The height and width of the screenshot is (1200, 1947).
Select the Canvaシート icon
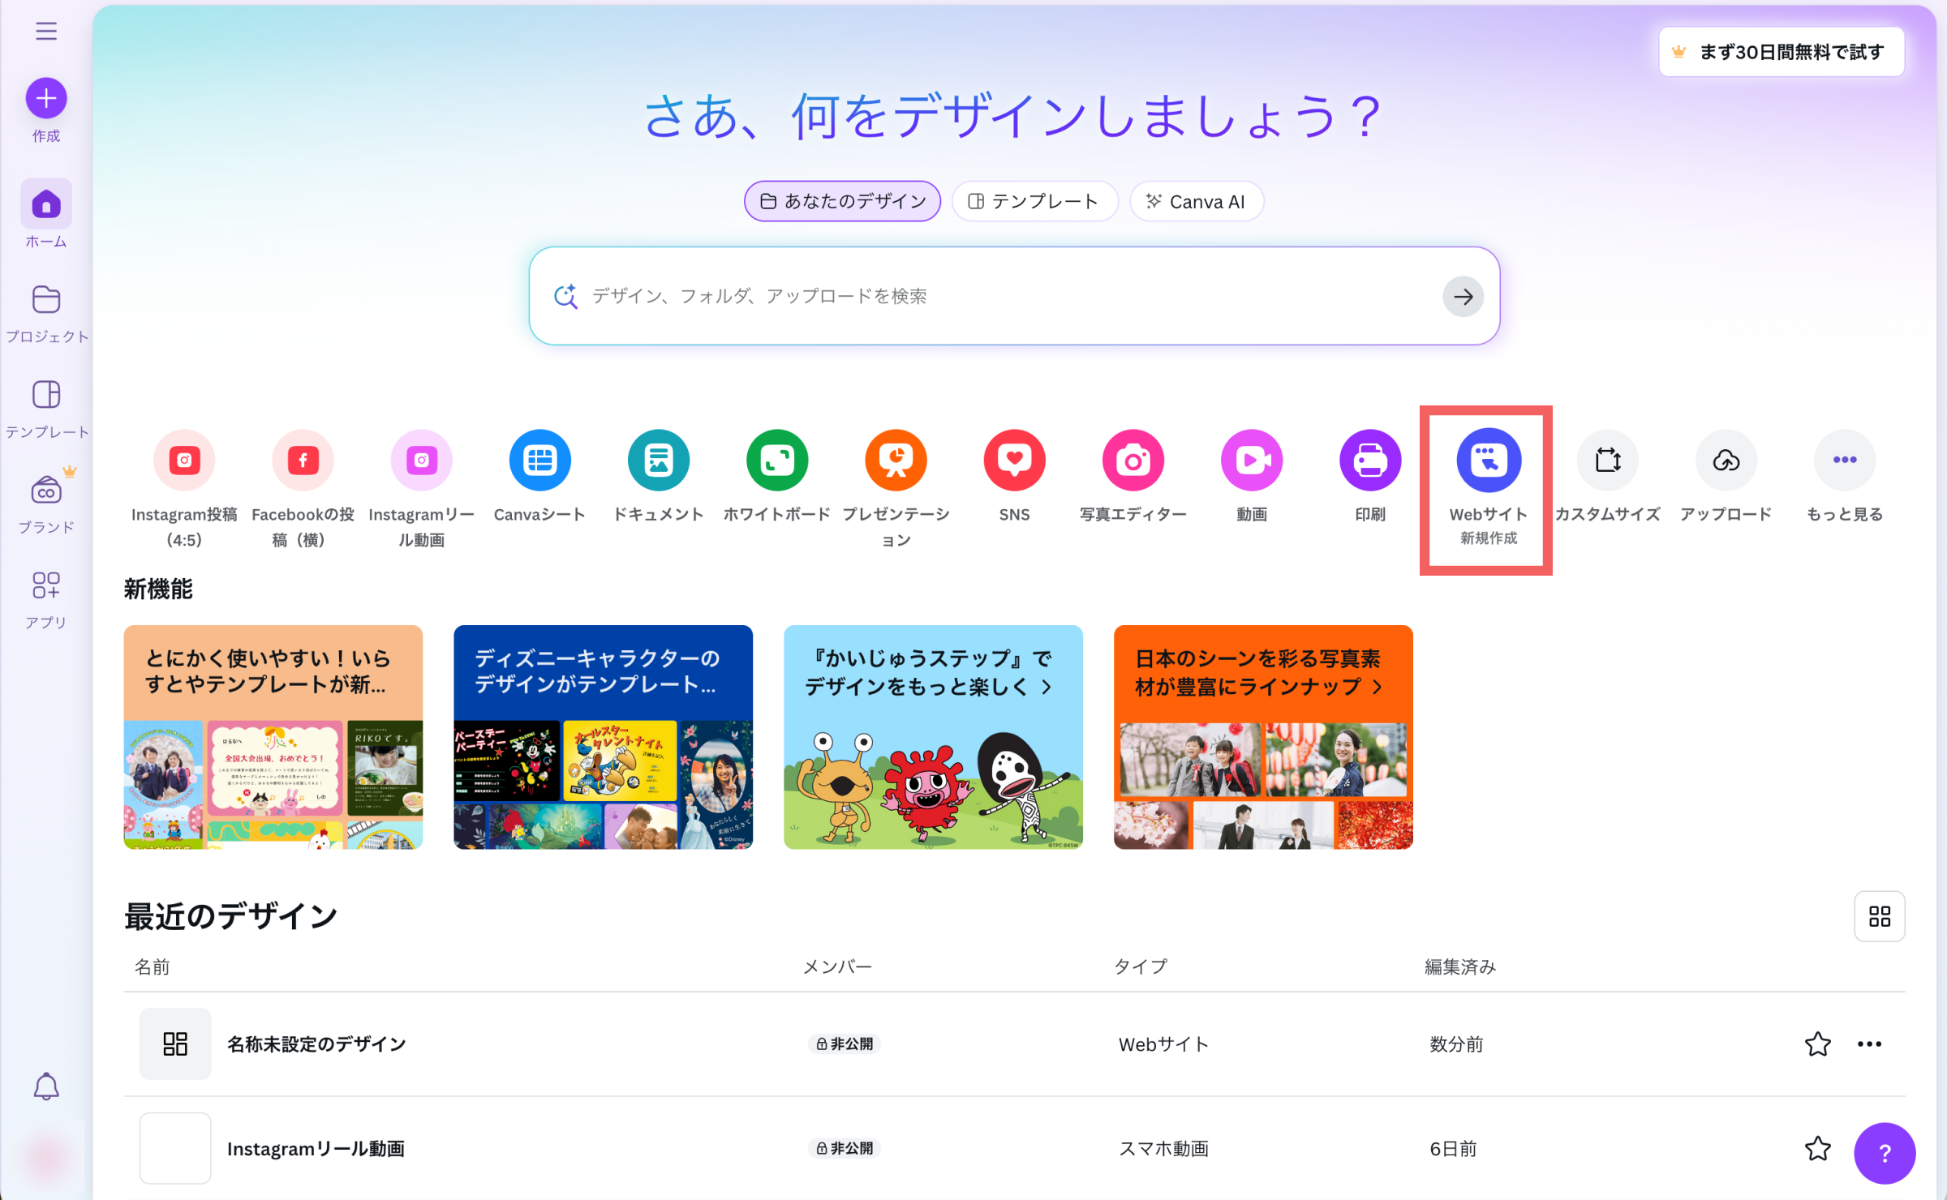pyautogui.click(x=539, y=460)
